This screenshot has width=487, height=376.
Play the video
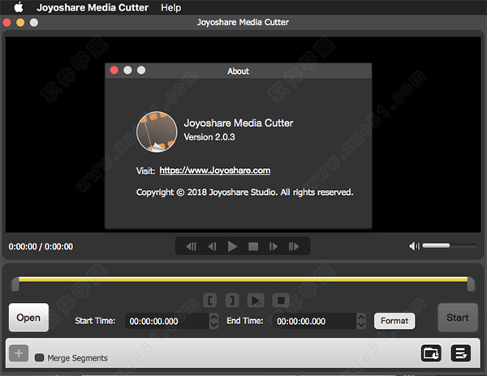pyautogui.click(x=232, y=246)
